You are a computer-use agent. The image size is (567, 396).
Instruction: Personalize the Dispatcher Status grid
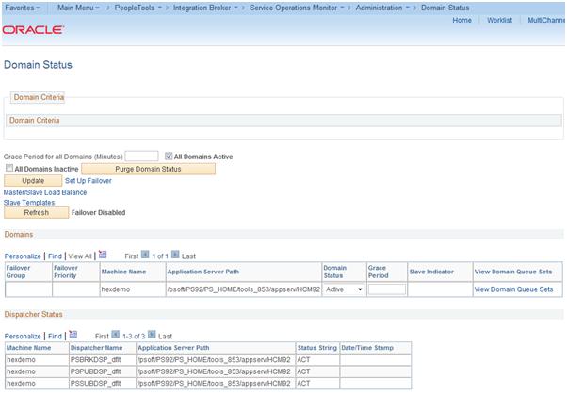23,337
